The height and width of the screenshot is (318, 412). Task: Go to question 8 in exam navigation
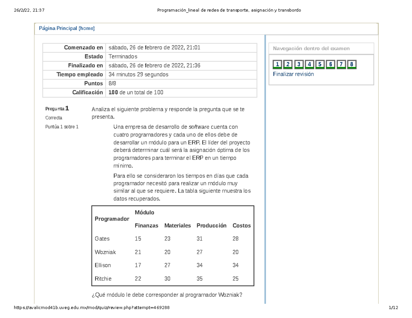[x=352, y=64]
